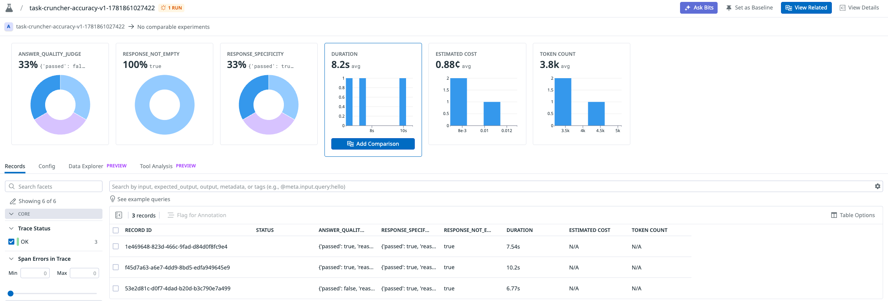Click the 'passed': false answer quality cell
Viewport: 888px width, 301px height.
click(x=346, y=288)
